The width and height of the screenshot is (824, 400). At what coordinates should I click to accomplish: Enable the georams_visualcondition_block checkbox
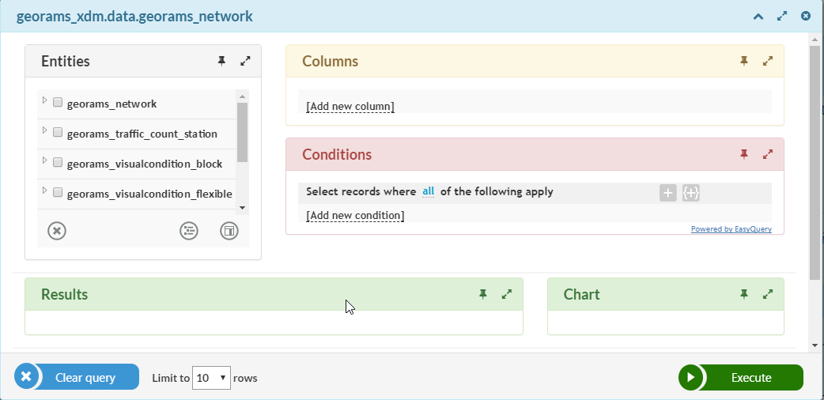[58, 162]
